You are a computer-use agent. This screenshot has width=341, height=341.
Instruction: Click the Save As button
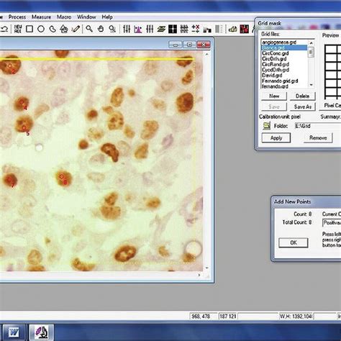[302, 106]
